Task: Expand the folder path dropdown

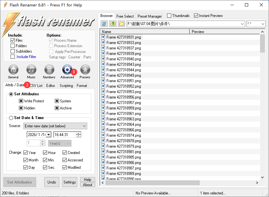Action: (x=242, y=24)
